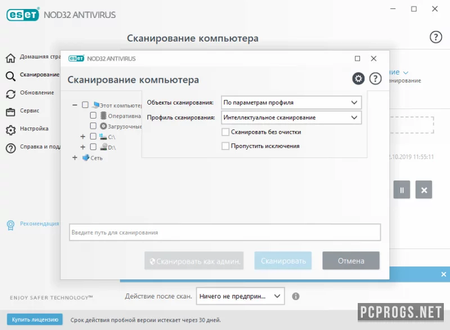Open Объекты сканирования dropdown
This screenshot has height=330, width=450.
tap(291, 102)
